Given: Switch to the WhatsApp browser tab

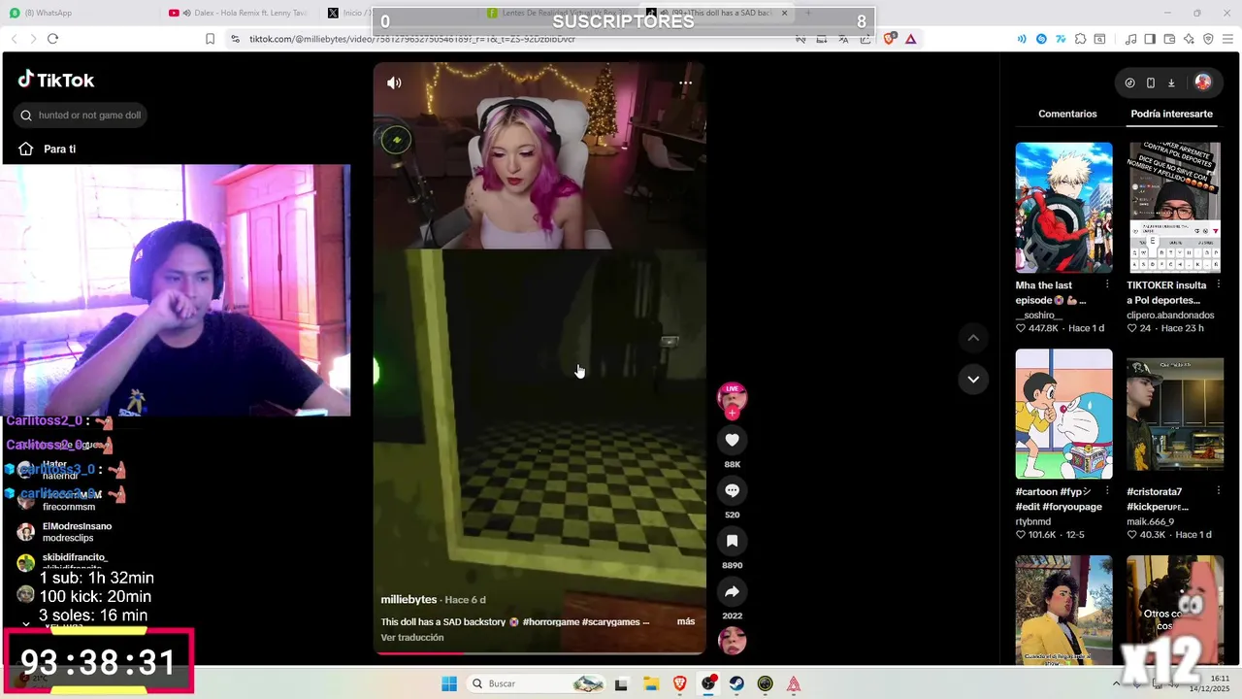Looking at the screenshot, I should (x=80, y=13).
